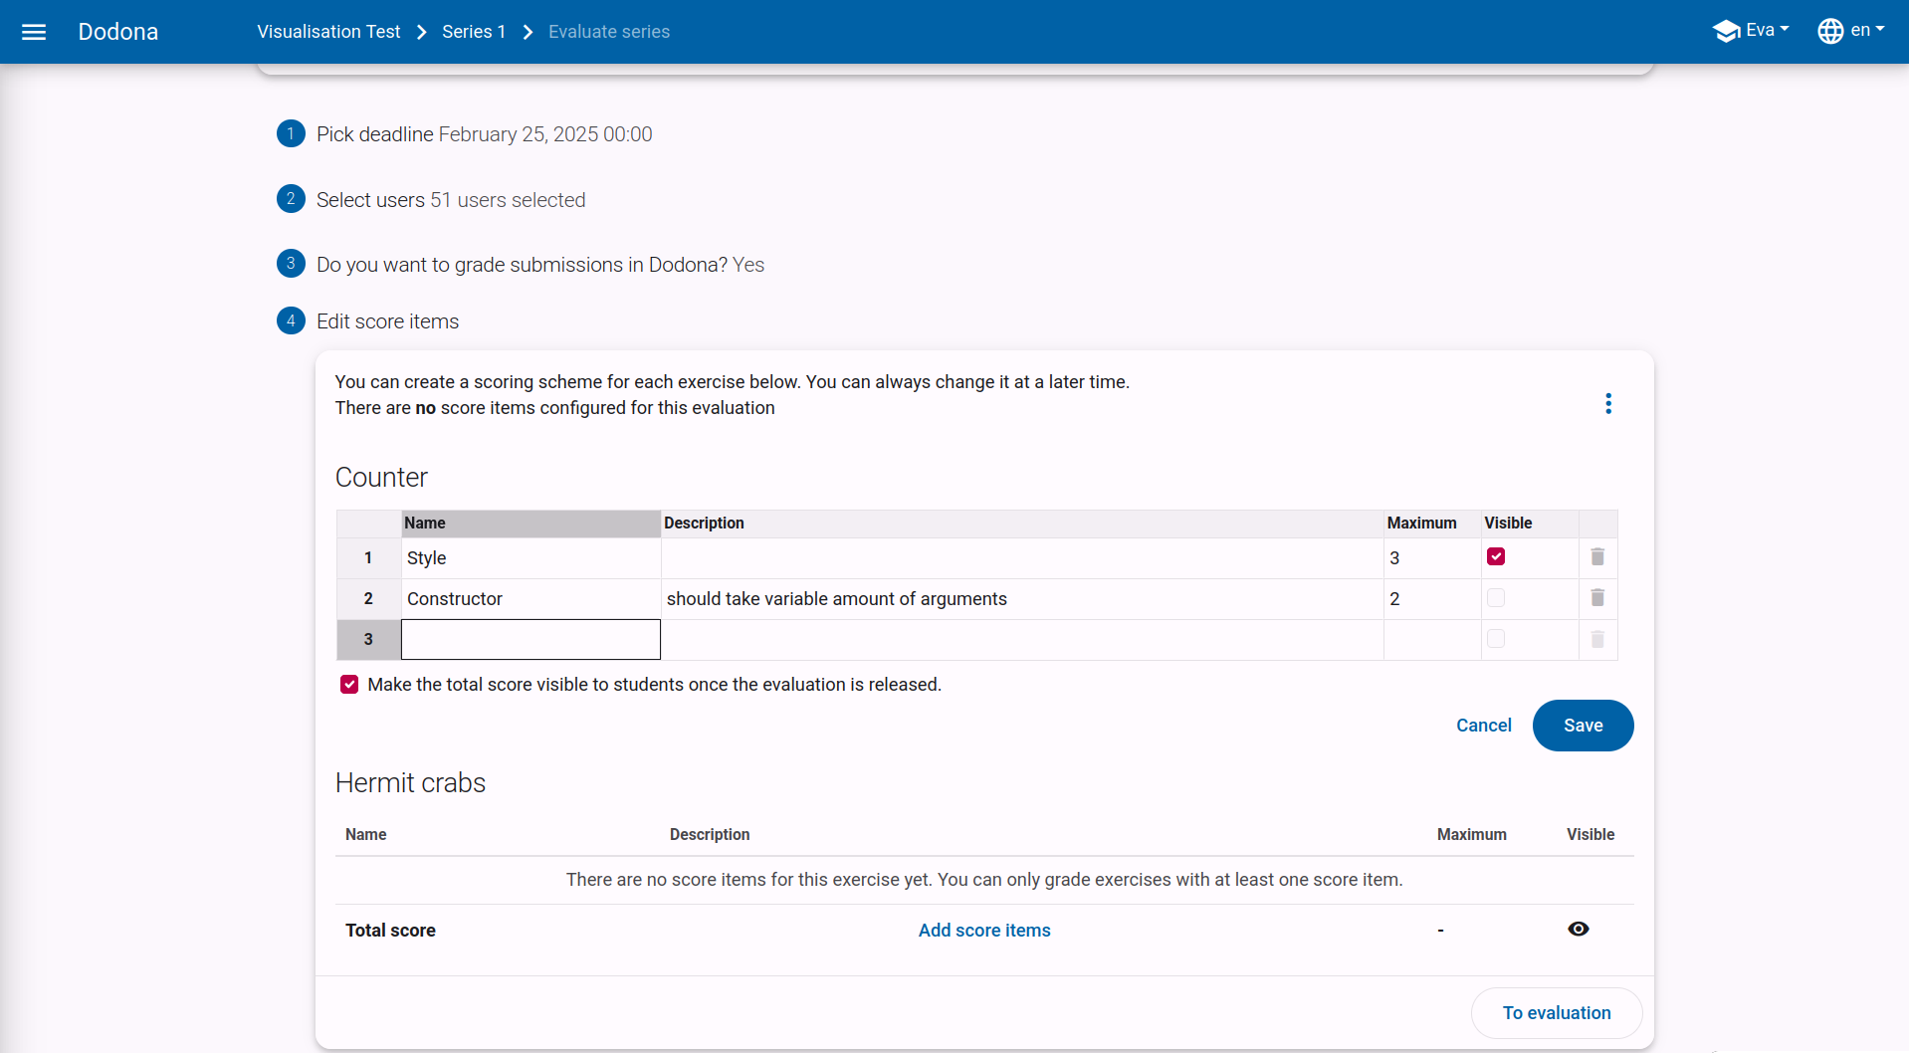
Task: Open the hamburger navigation menu
Action: 34,32
